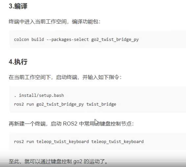
Task: Click the colcon build command line
Action: (76, 40)
